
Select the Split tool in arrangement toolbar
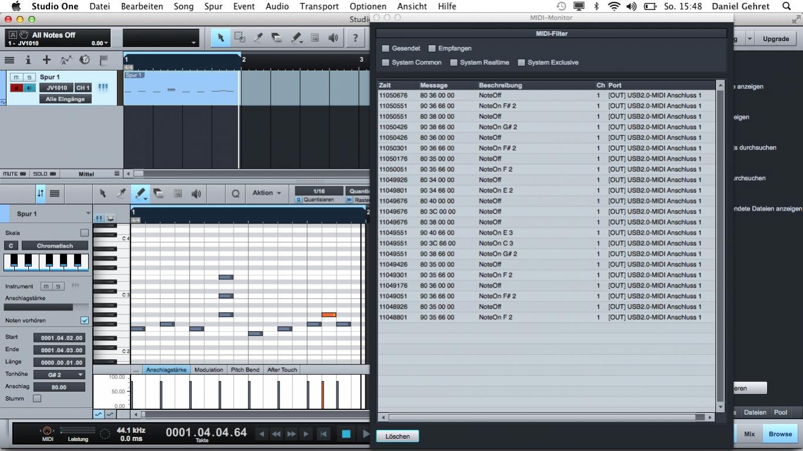click(x=258, y=38)
